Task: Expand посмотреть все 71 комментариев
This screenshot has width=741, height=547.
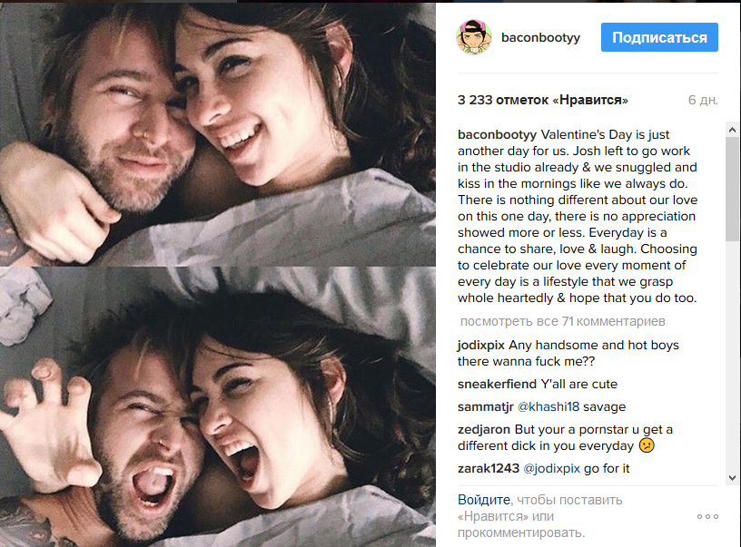Action: (x=562, y=321)
